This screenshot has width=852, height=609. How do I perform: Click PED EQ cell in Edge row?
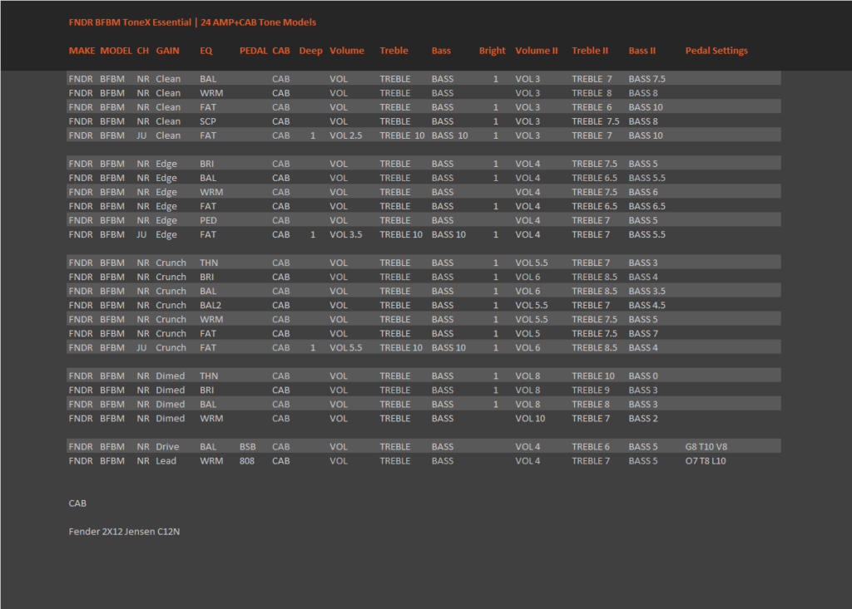click(x=208, y=220)
